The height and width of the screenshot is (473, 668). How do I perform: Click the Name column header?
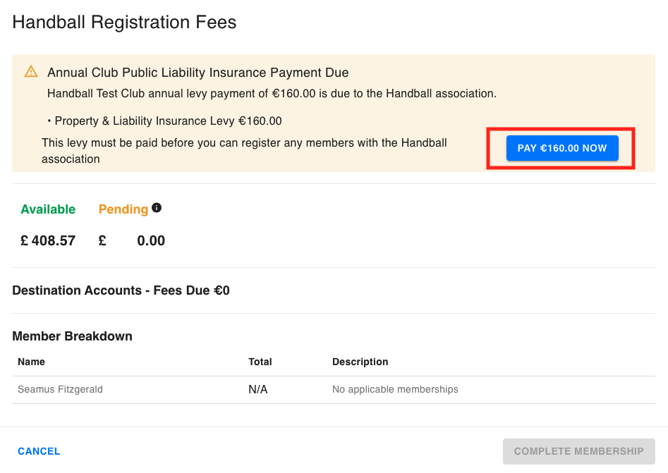click(31, 362)
